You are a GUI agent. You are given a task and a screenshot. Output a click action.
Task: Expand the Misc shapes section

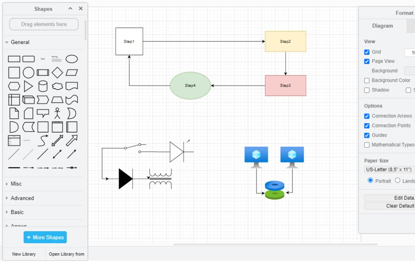(16, 184)
